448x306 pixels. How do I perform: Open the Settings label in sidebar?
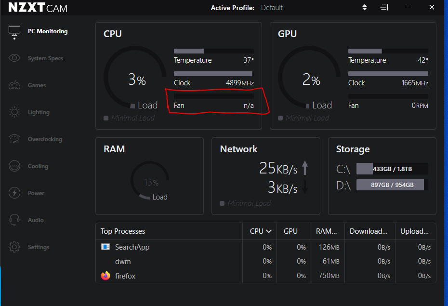[39, 247]
